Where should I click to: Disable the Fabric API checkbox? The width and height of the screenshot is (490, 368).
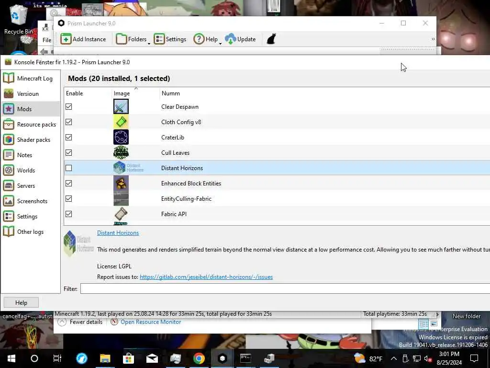[x=69, y=214]
